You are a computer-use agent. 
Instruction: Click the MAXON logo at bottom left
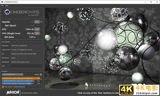click(13, 92)
